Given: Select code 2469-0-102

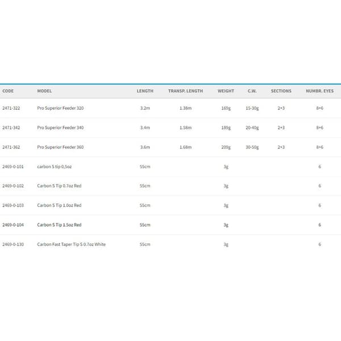Looking at the screenshot, I should (x=13, y=186).
